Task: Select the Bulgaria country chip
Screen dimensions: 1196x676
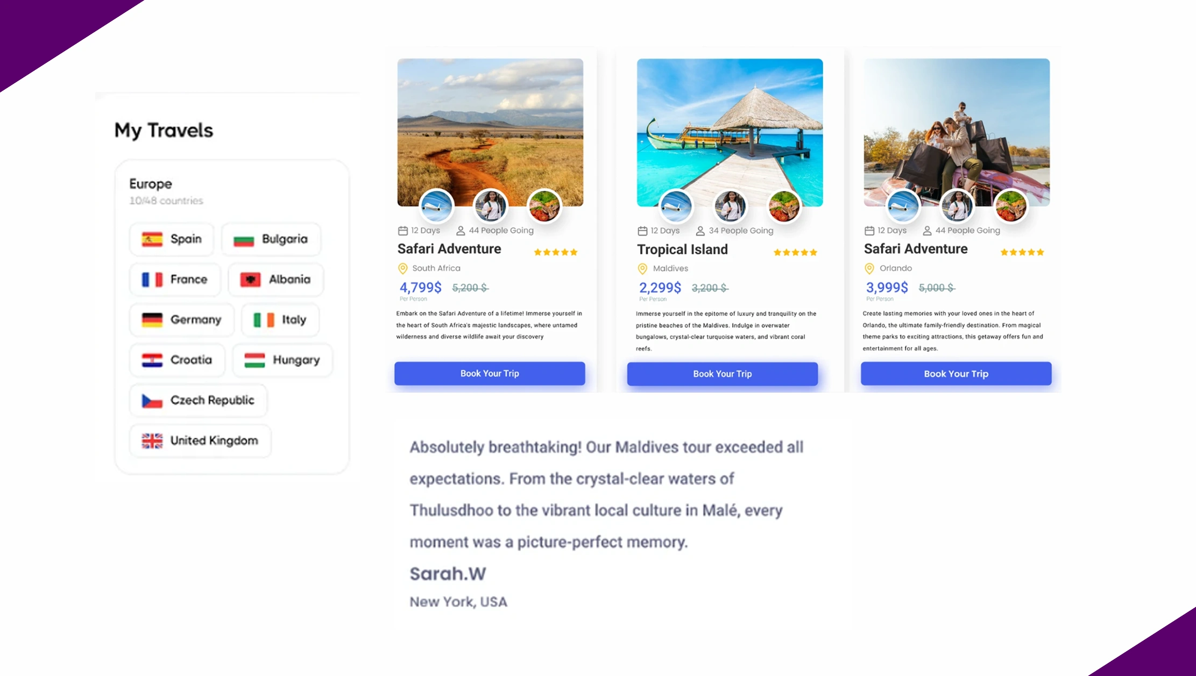Action: (x=271, y=239)
